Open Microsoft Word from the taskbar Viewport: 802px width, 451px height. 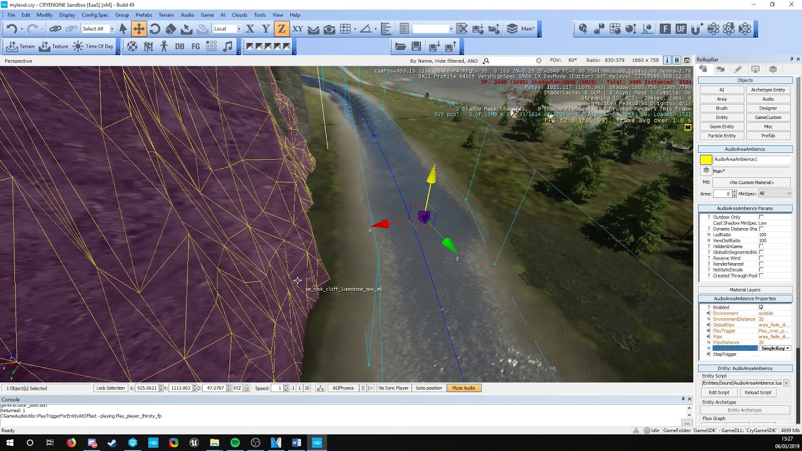point(296,443)
